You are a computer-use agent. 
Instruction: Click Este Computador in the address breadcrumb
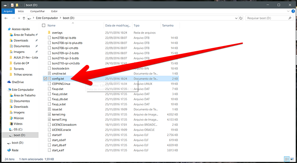point(47,18)
